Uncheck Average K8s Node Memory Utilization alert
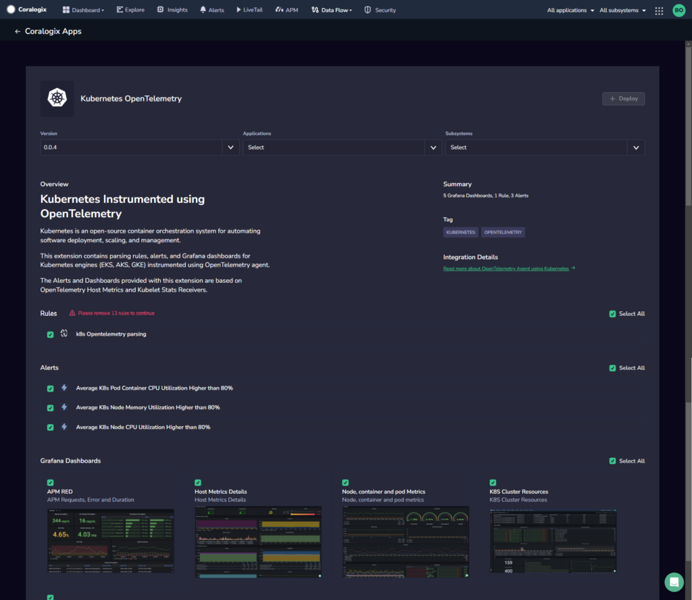Screen dimensions: 692x600 [x=50, y=408]
